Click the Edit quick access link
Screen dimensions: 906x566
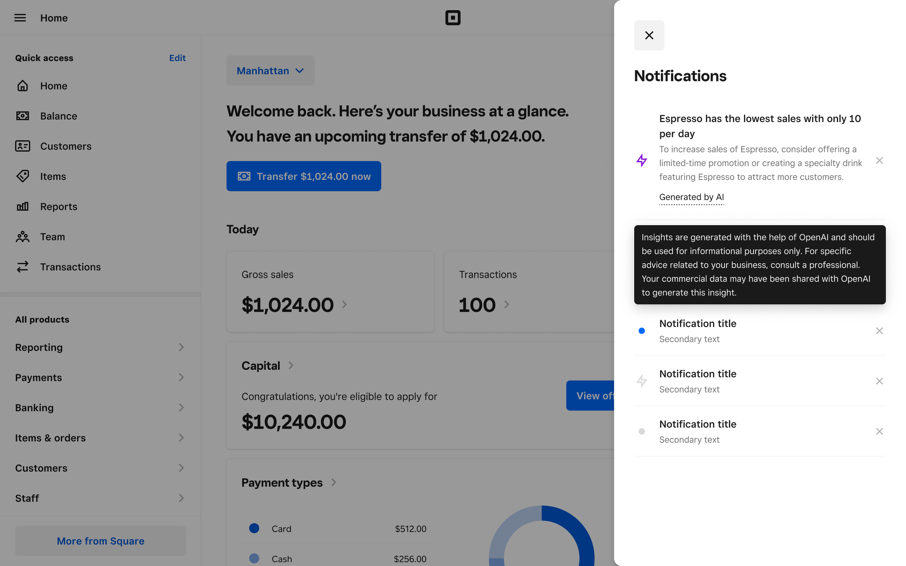coord(177,58)
